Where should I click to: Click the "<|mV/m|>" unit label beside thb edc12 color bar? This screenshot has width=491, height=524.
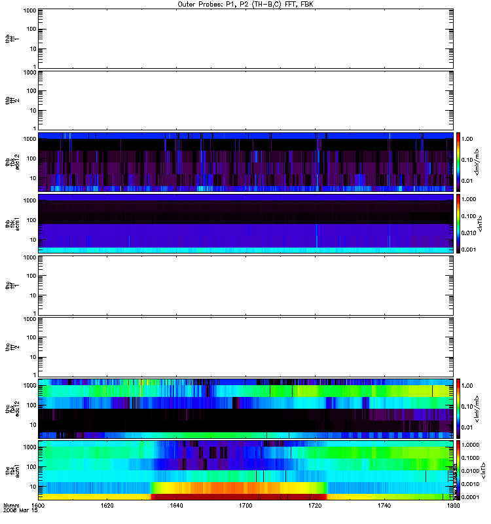pyautogui.click(x=477, y=162)
